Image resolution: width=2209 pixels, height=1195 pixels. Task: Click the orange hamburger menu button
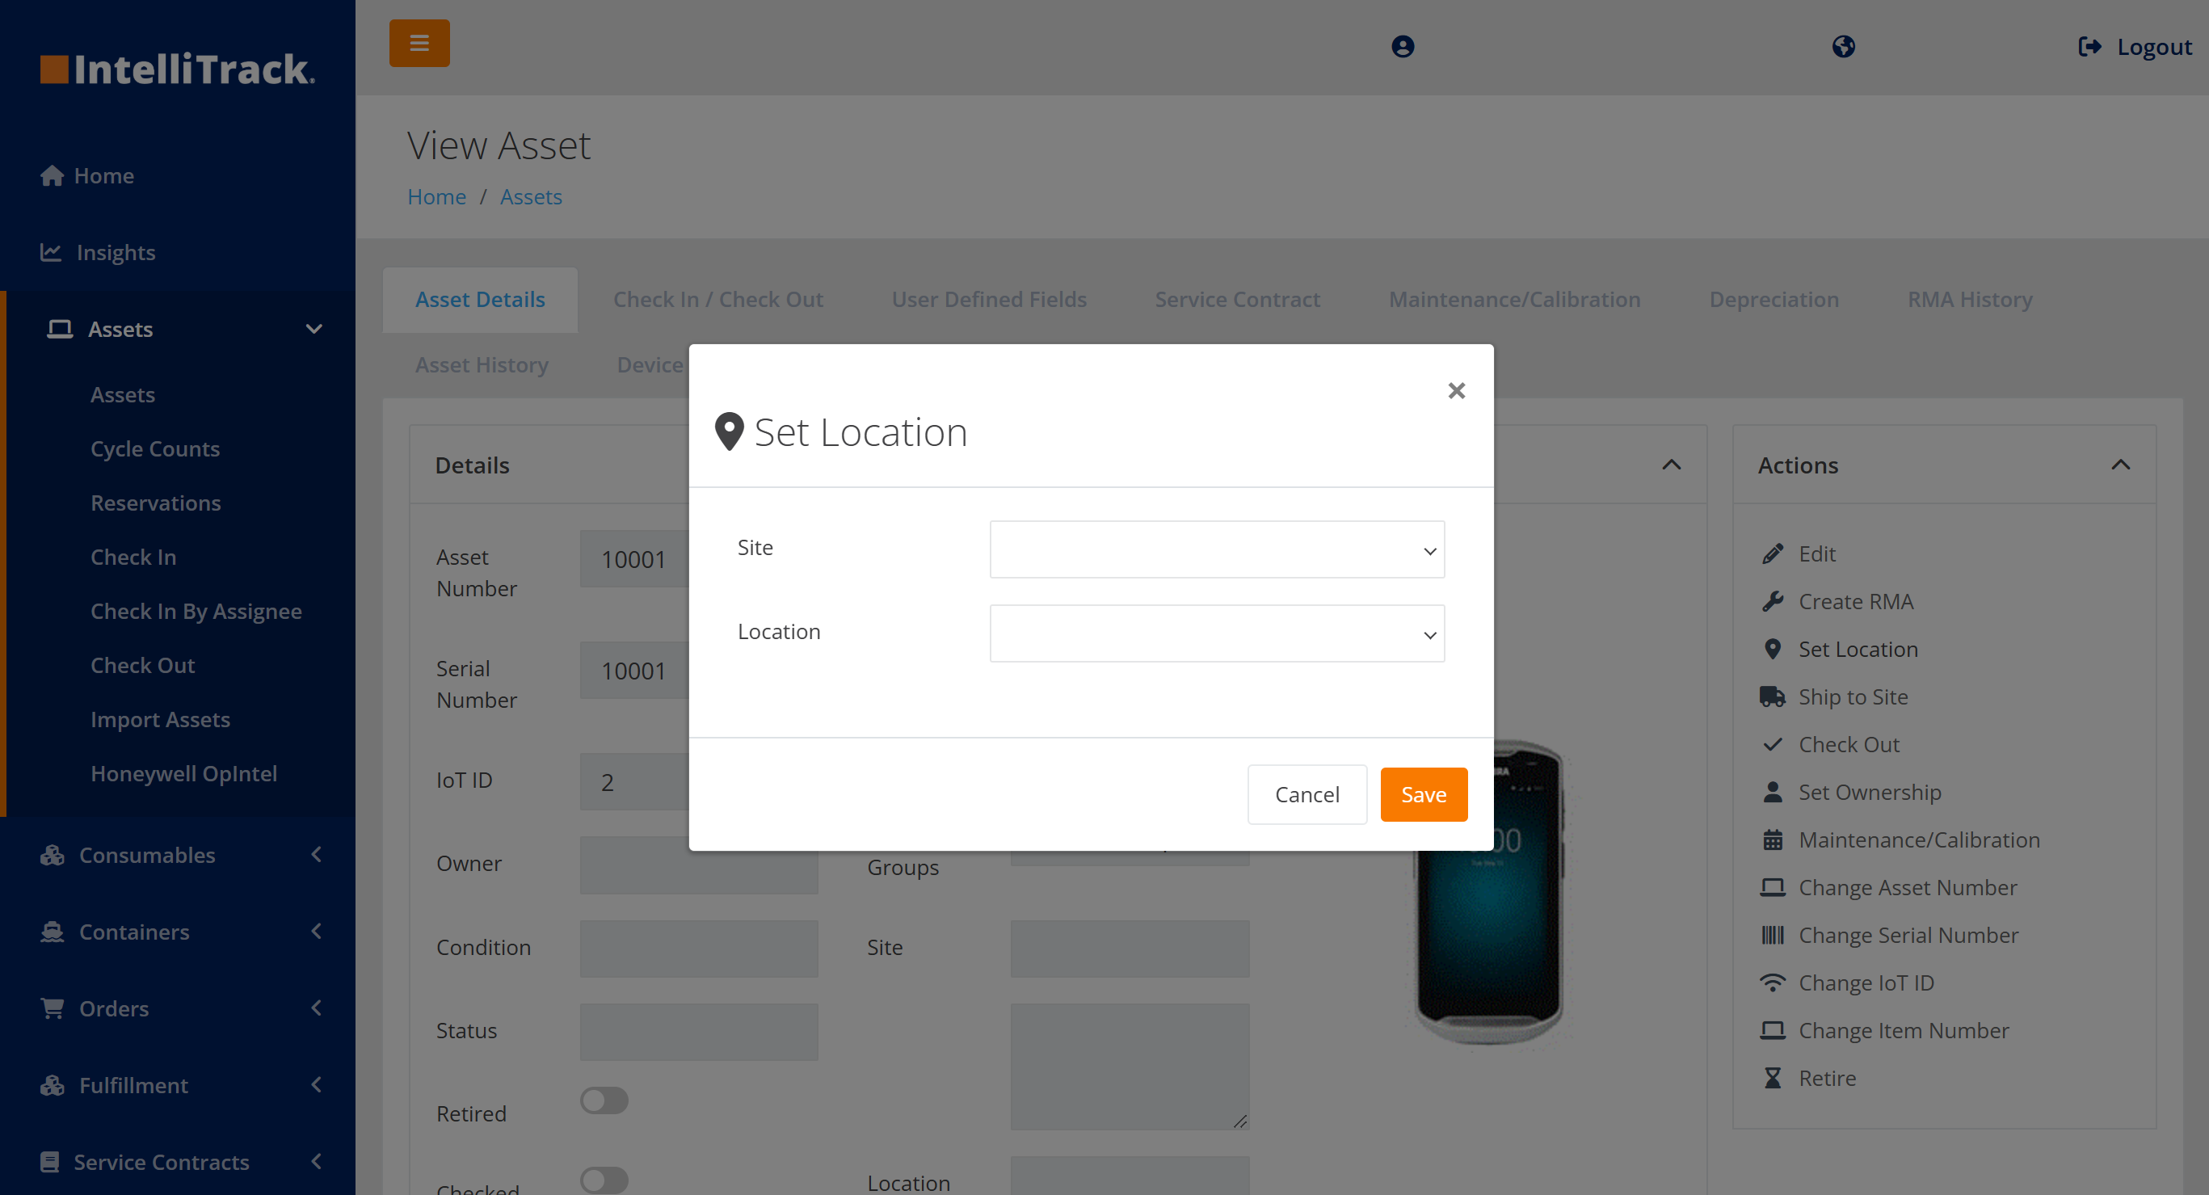pos(419,43)
